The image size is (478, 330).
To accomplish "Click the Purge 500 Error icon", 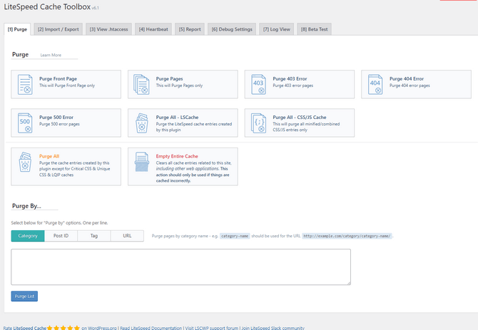I will pyautogui.click(x=25, y=123).
